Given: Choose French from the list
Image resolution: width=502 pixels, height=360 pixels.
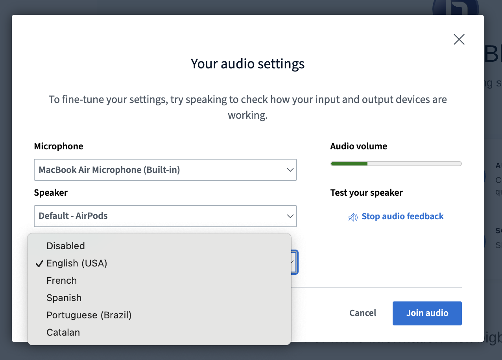Looking at the screenshot, I should pos(159,281).
